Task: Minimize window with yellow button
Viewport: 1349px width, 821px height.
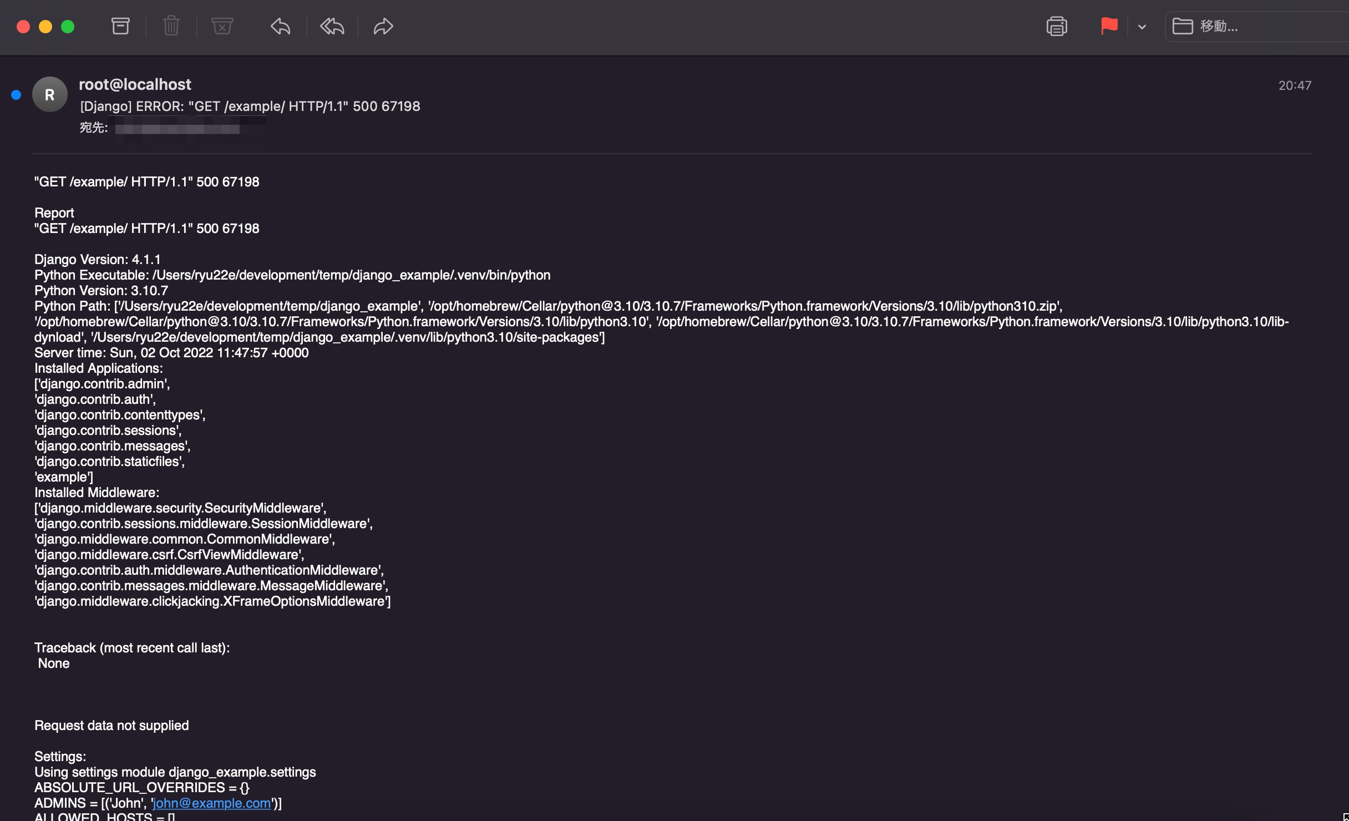Action: (x=45, y=27)
